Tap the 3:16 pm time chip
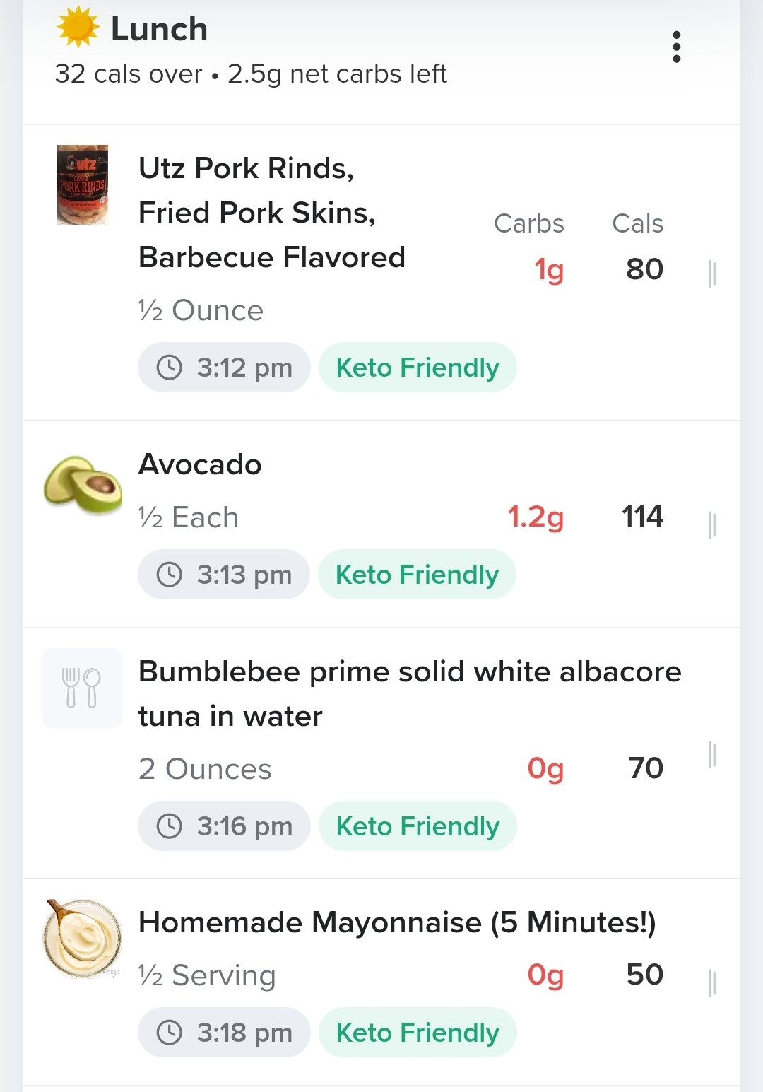The height and width of the screenshot is (1092, 763). tap(224, 826)
